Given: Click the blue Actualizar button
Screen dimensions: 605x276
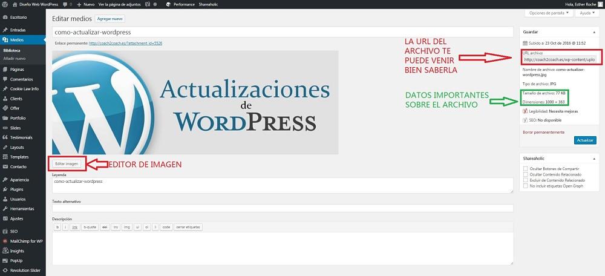Looking at the screenshot, I should (x=585, y=140).
